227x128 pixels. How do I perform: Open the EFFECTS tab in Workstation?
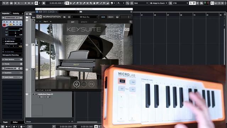coord(84,22)
